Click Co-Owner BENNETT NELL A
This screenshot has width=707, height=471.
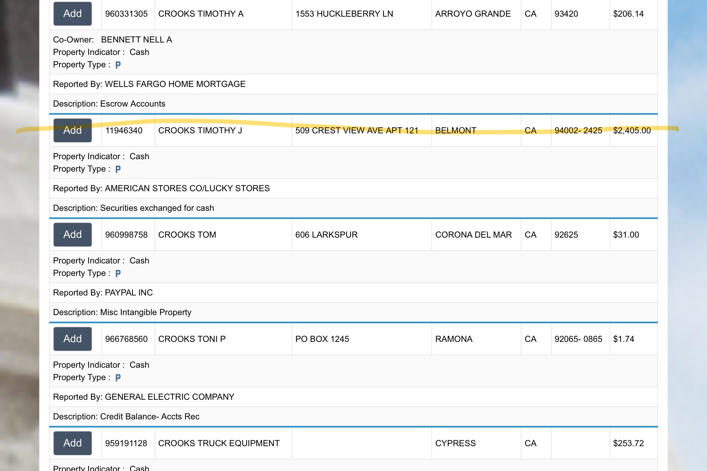click(x=136, y=40)
